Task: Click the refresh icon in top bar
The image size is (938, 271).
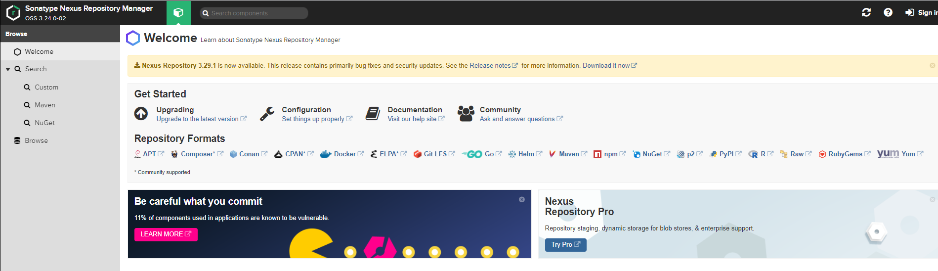Action: [866, 12]
